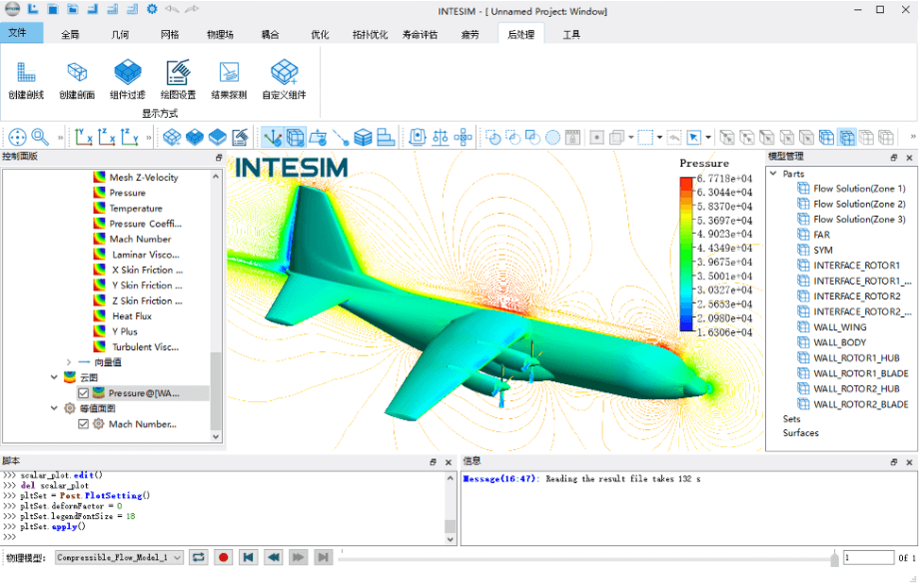
Task: Select the 结果探测 result probe tool
Action: [229, 73]
